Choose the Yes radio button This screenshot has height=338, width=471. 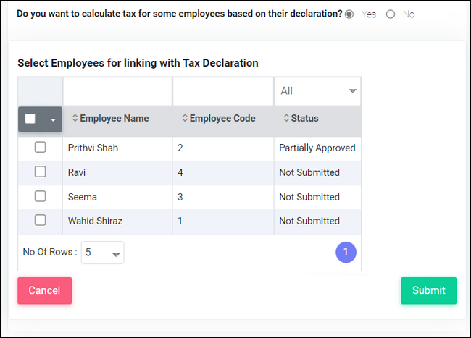(349, 14)
